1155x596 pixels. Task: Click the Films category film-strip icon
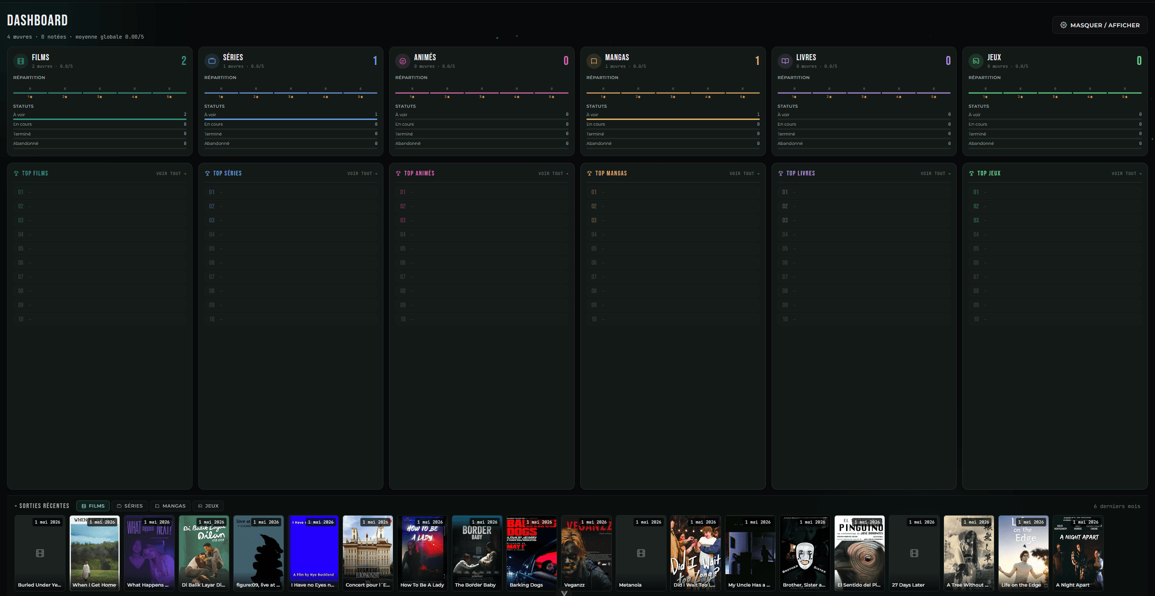coord(20,61)
